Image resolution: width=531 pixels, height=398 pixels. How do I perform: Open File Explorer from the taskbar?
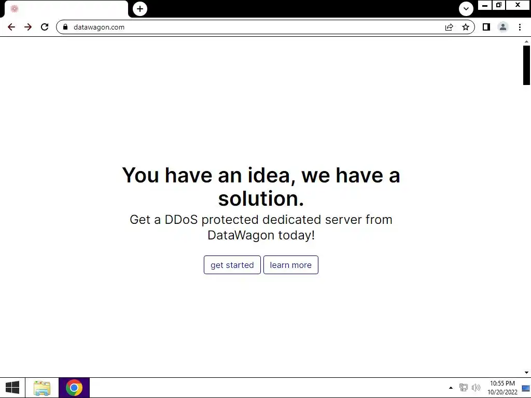tap(42, 388)
